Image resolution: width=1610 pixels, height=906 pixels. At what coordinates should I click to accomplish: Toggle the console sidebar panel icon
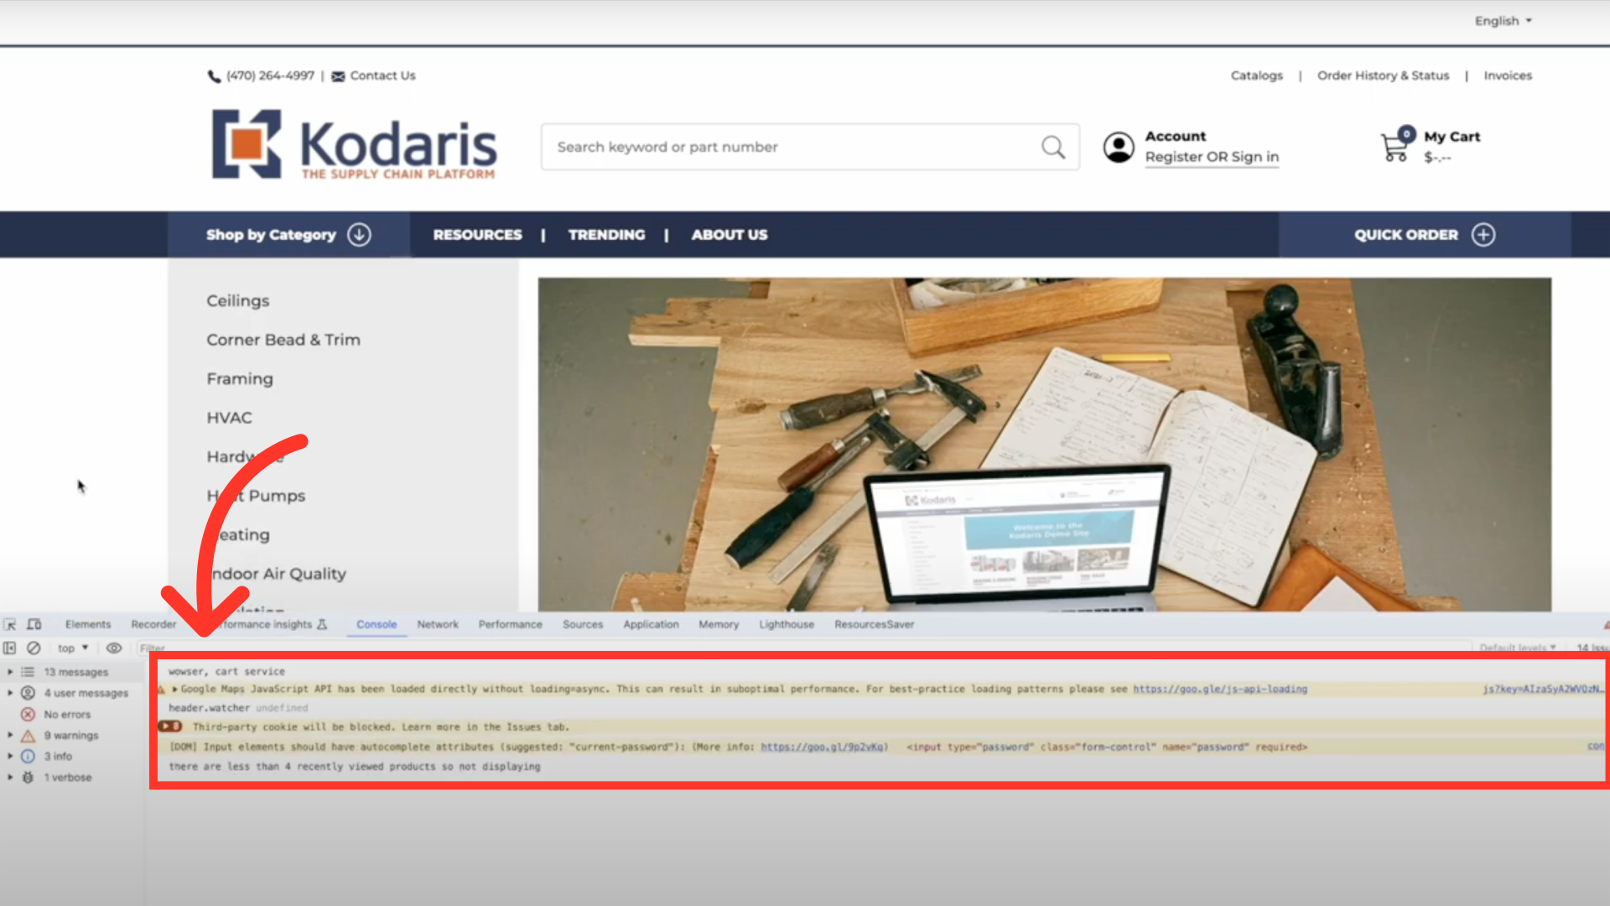(x=10, y=648)
